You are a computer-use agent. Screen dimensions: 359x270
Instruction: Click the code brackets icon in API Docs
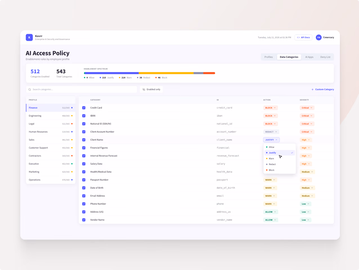pyautogui.click(x=298, y=37)
